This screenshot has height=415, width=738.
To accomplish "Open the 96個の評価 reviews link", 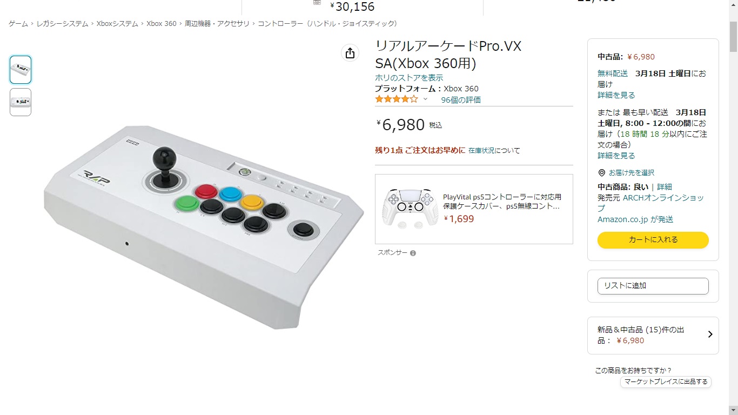I will 461,99.
